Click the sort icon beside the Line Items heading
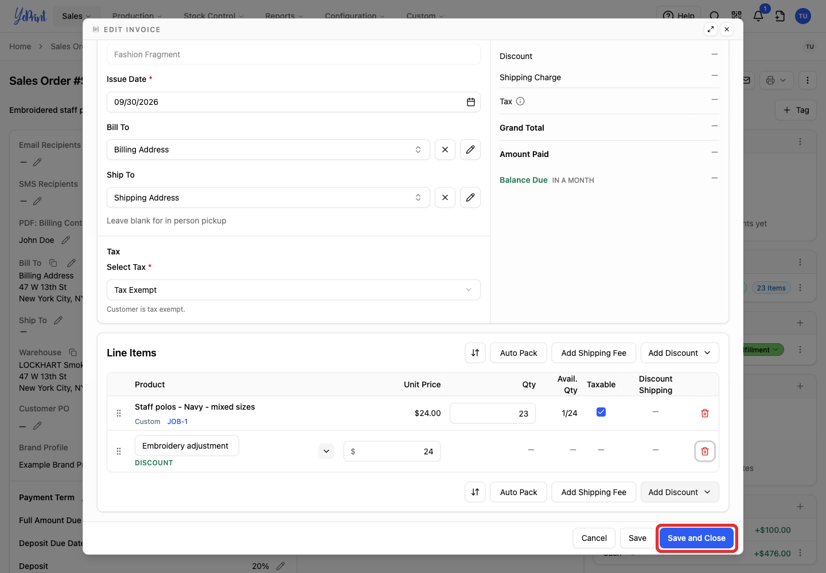The image size is (826, 573). click(x=475, y=353)
